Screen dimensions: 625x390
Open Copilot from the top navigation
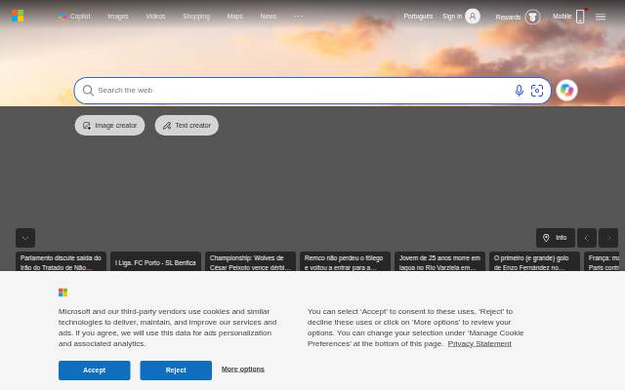(74, 17)
